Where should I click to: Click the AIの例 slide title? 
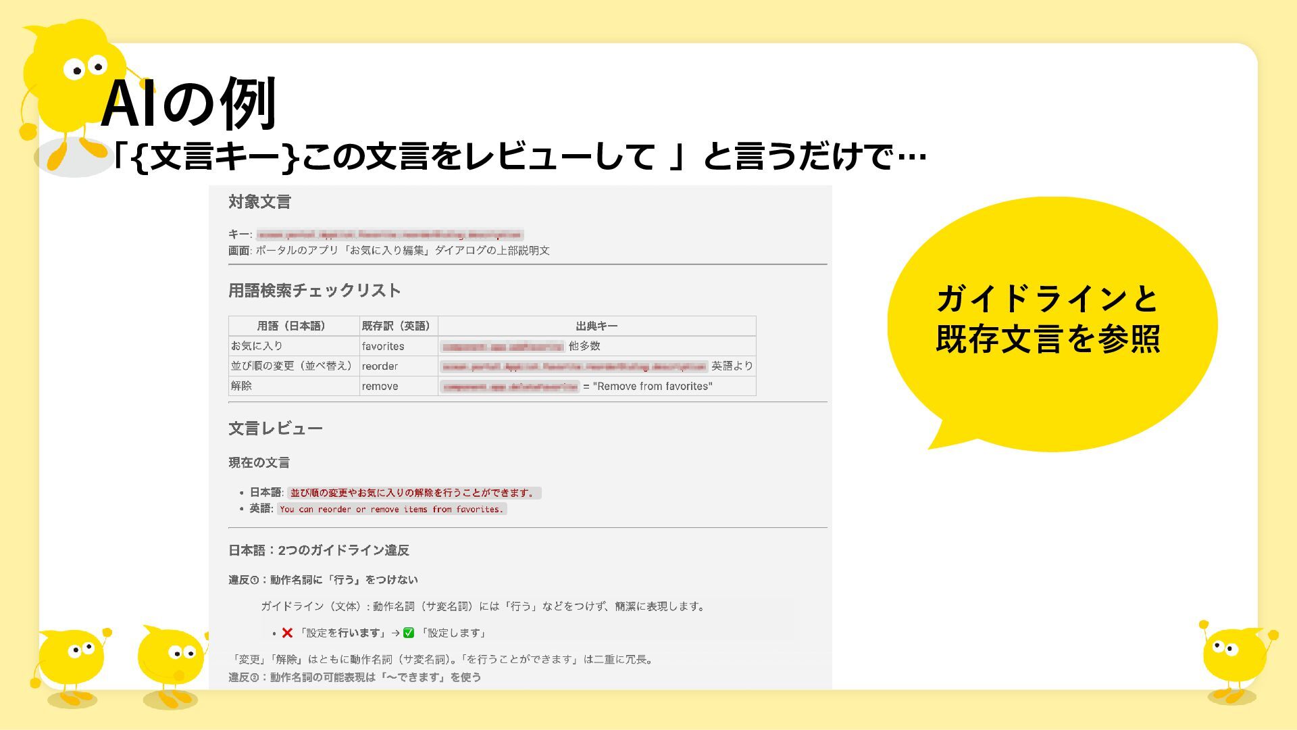coord(188,103)
